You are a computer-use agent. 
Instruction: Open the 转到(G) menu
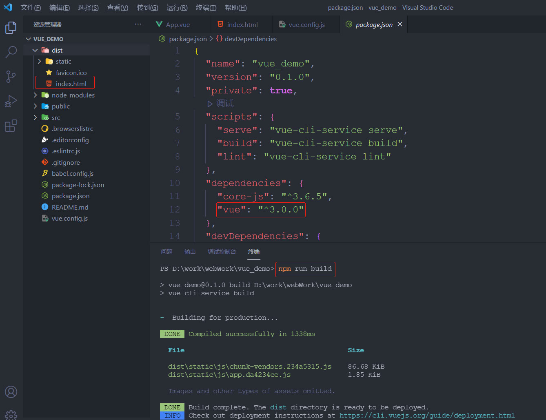click(147, 8)
